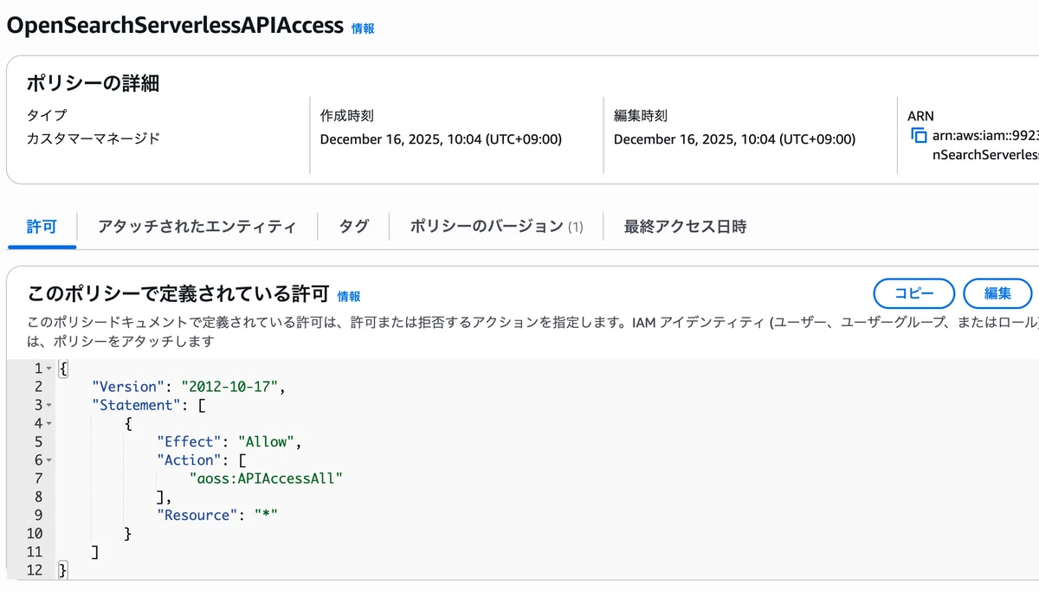Click the 編集時刻 date value
This screenshot has height=591, width=1039.
pos(734,139)
